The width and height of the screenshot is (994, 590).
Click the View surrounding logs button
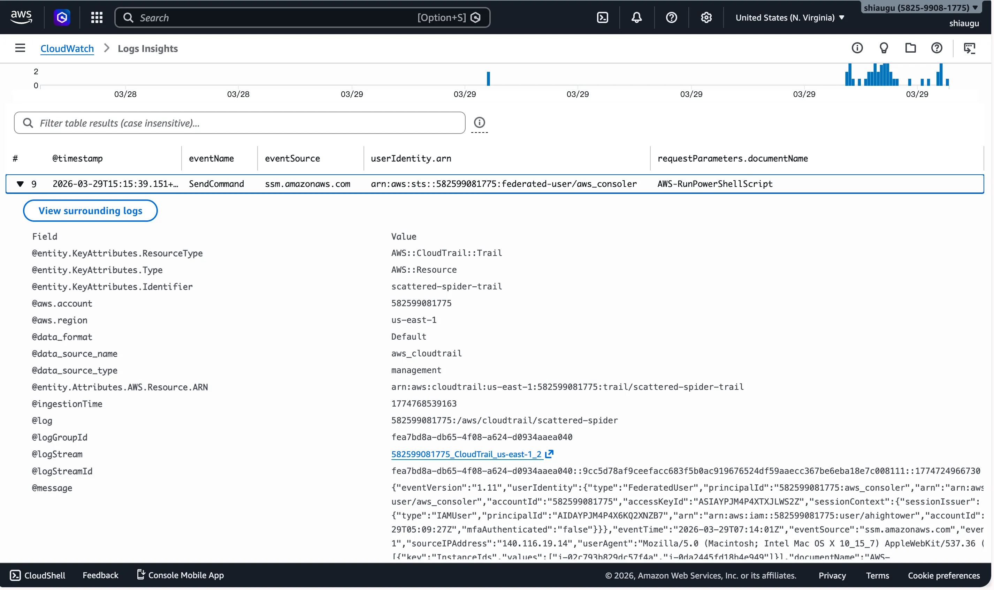[90, 211]
